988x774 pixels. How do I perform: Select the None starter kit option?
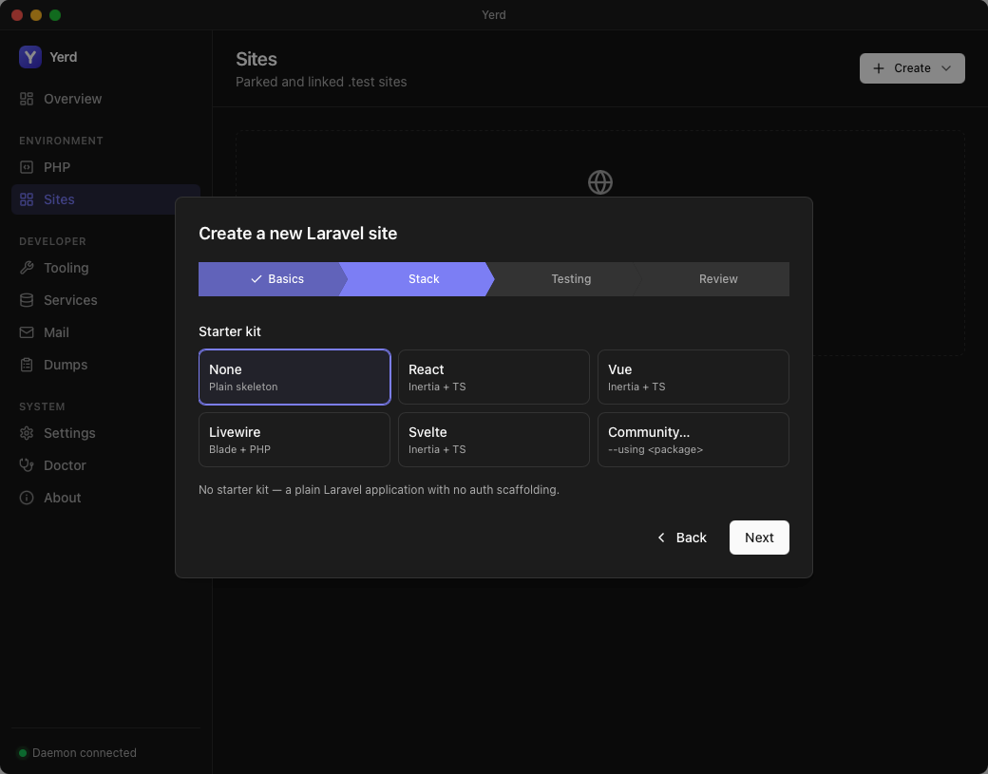coord(294,377)
